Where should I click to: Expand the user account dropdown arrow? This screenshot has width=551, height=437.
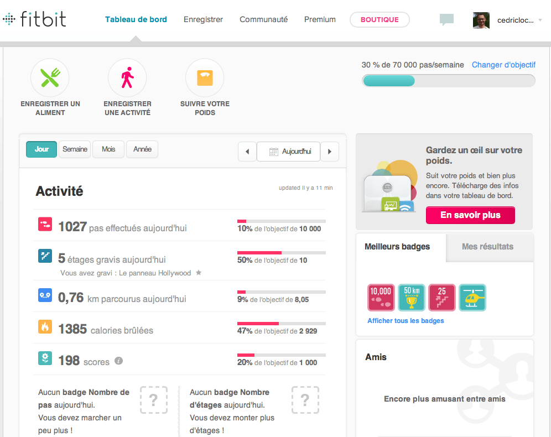(x=540, y=20)
